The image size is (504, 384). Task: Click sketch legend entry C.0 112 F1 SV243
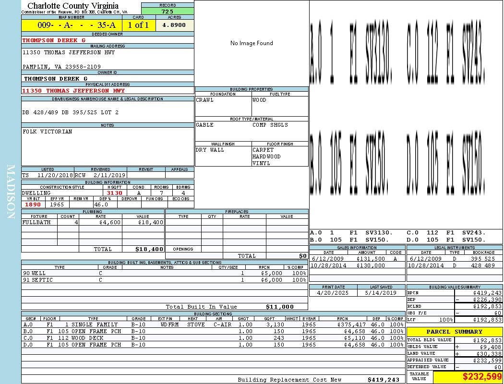[x=446, y=232]
